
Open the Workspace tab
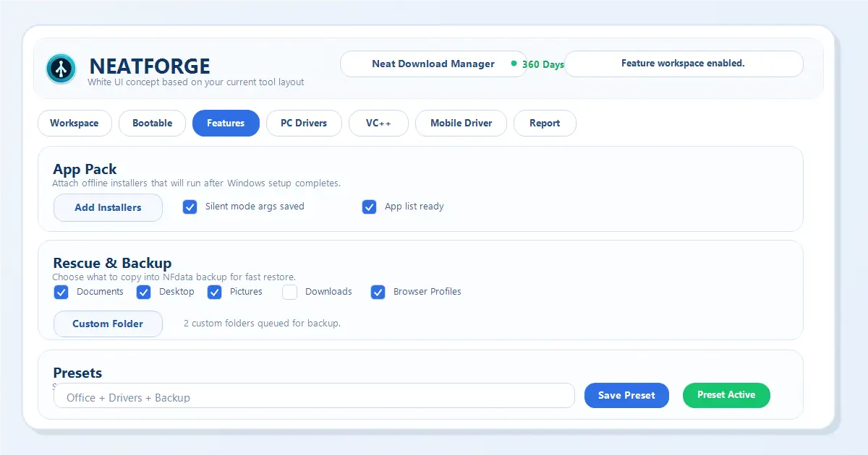pos(75,123)
